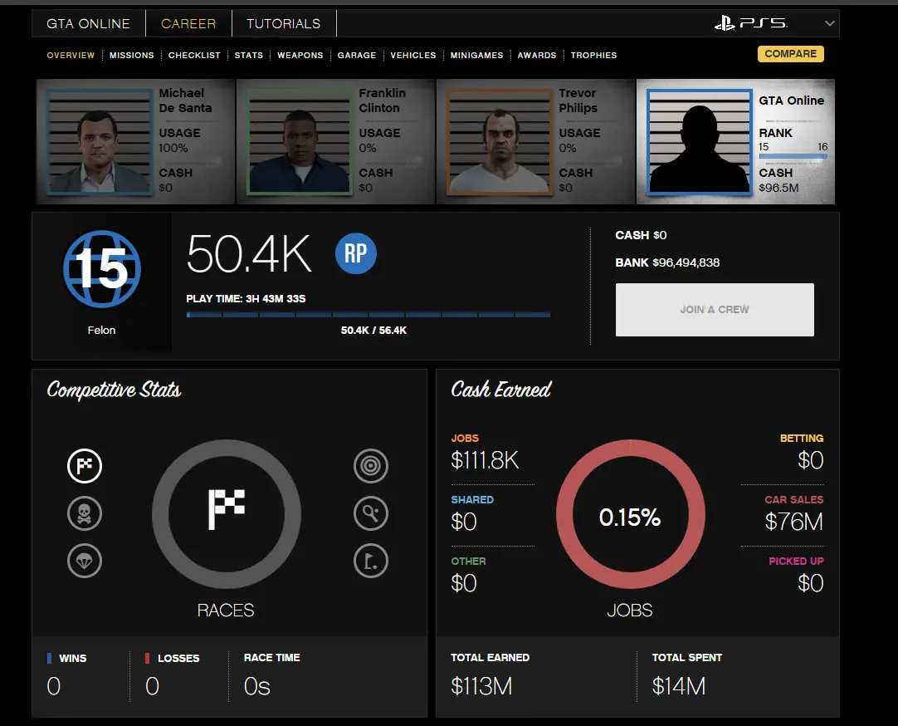Select the parachute stats icon
Viewport: 898px width, 726px height.
85,562
